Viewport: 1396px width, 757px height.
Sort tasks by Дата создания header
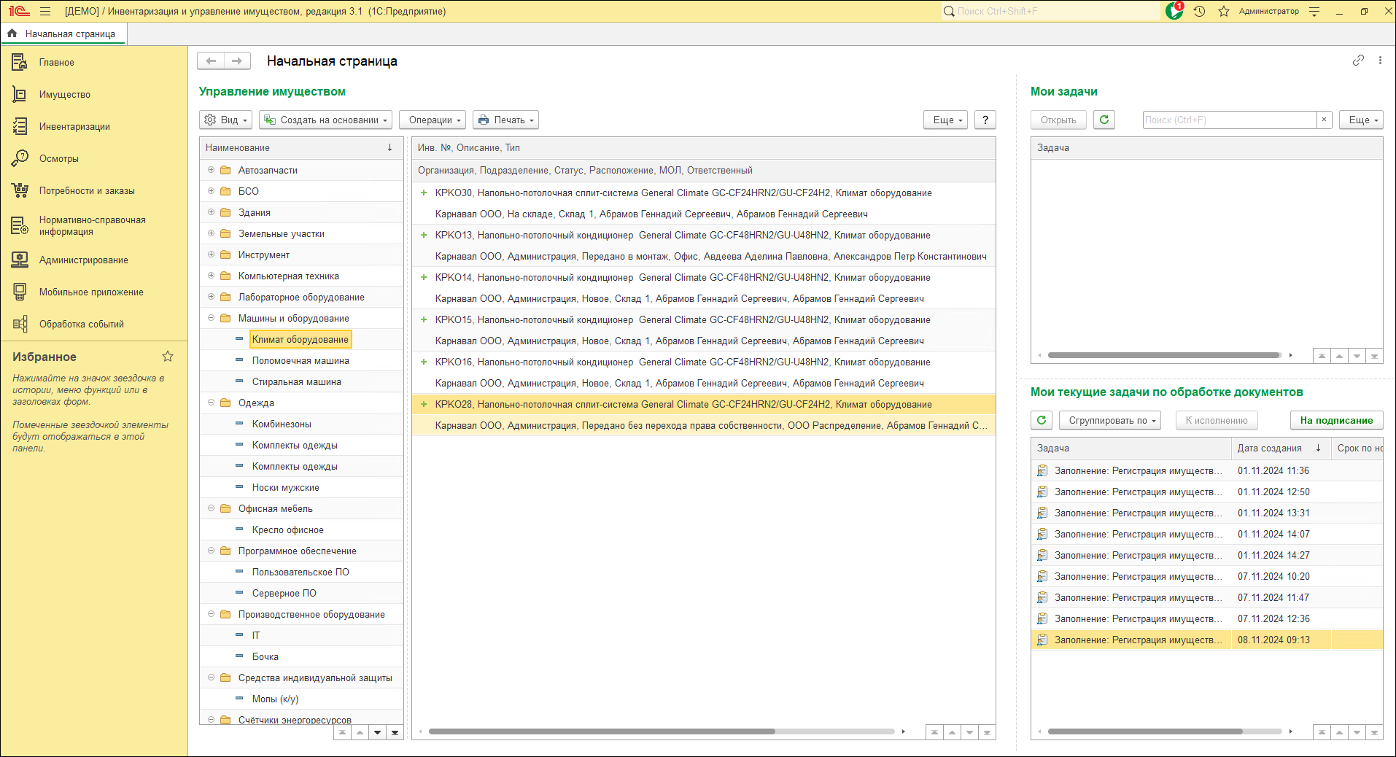click(1280, 448)
